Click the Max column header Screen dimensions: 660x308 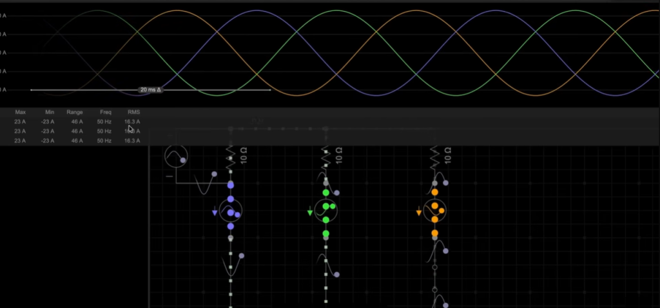tap(20, 112)
